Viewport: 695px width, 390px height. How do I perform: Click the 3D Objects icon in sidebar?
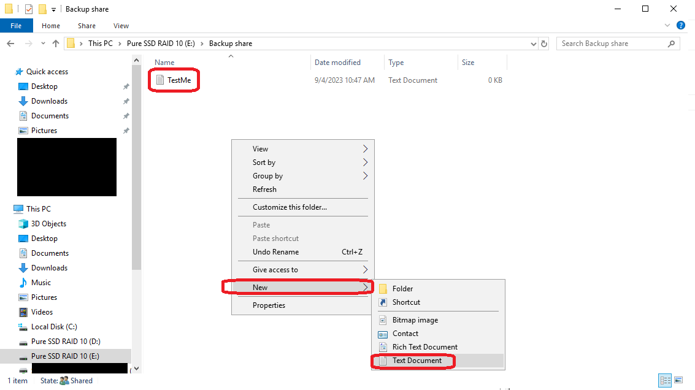click(x=23, y=224)
